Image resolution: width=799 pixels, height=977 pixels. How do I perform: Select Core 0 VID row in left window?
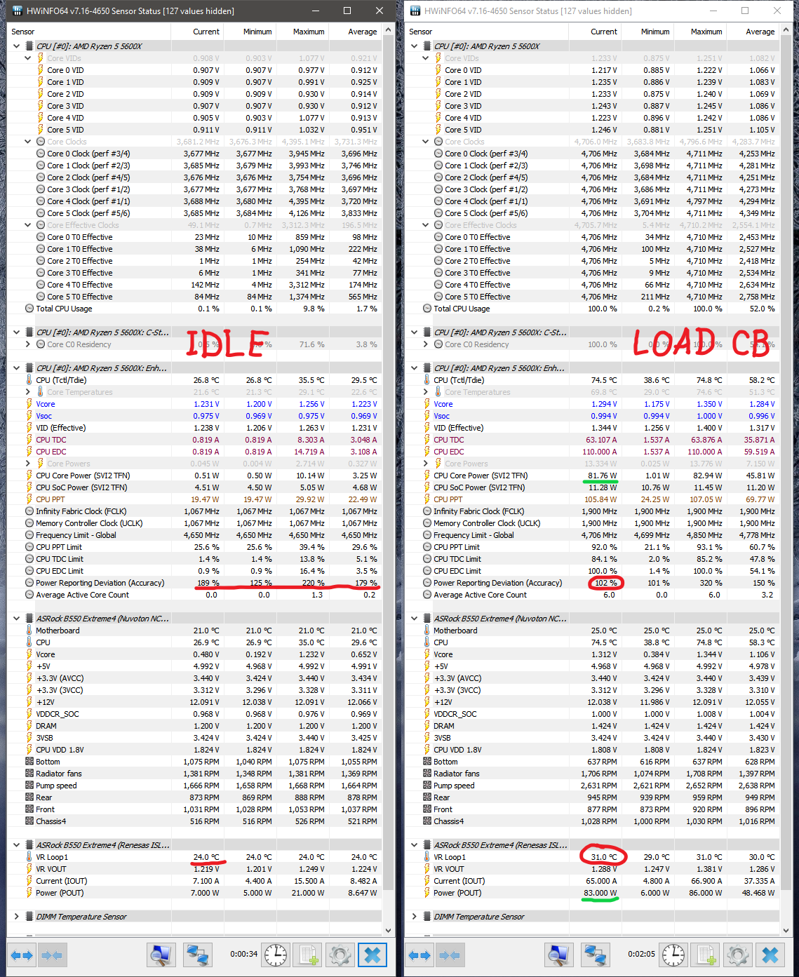195,70
